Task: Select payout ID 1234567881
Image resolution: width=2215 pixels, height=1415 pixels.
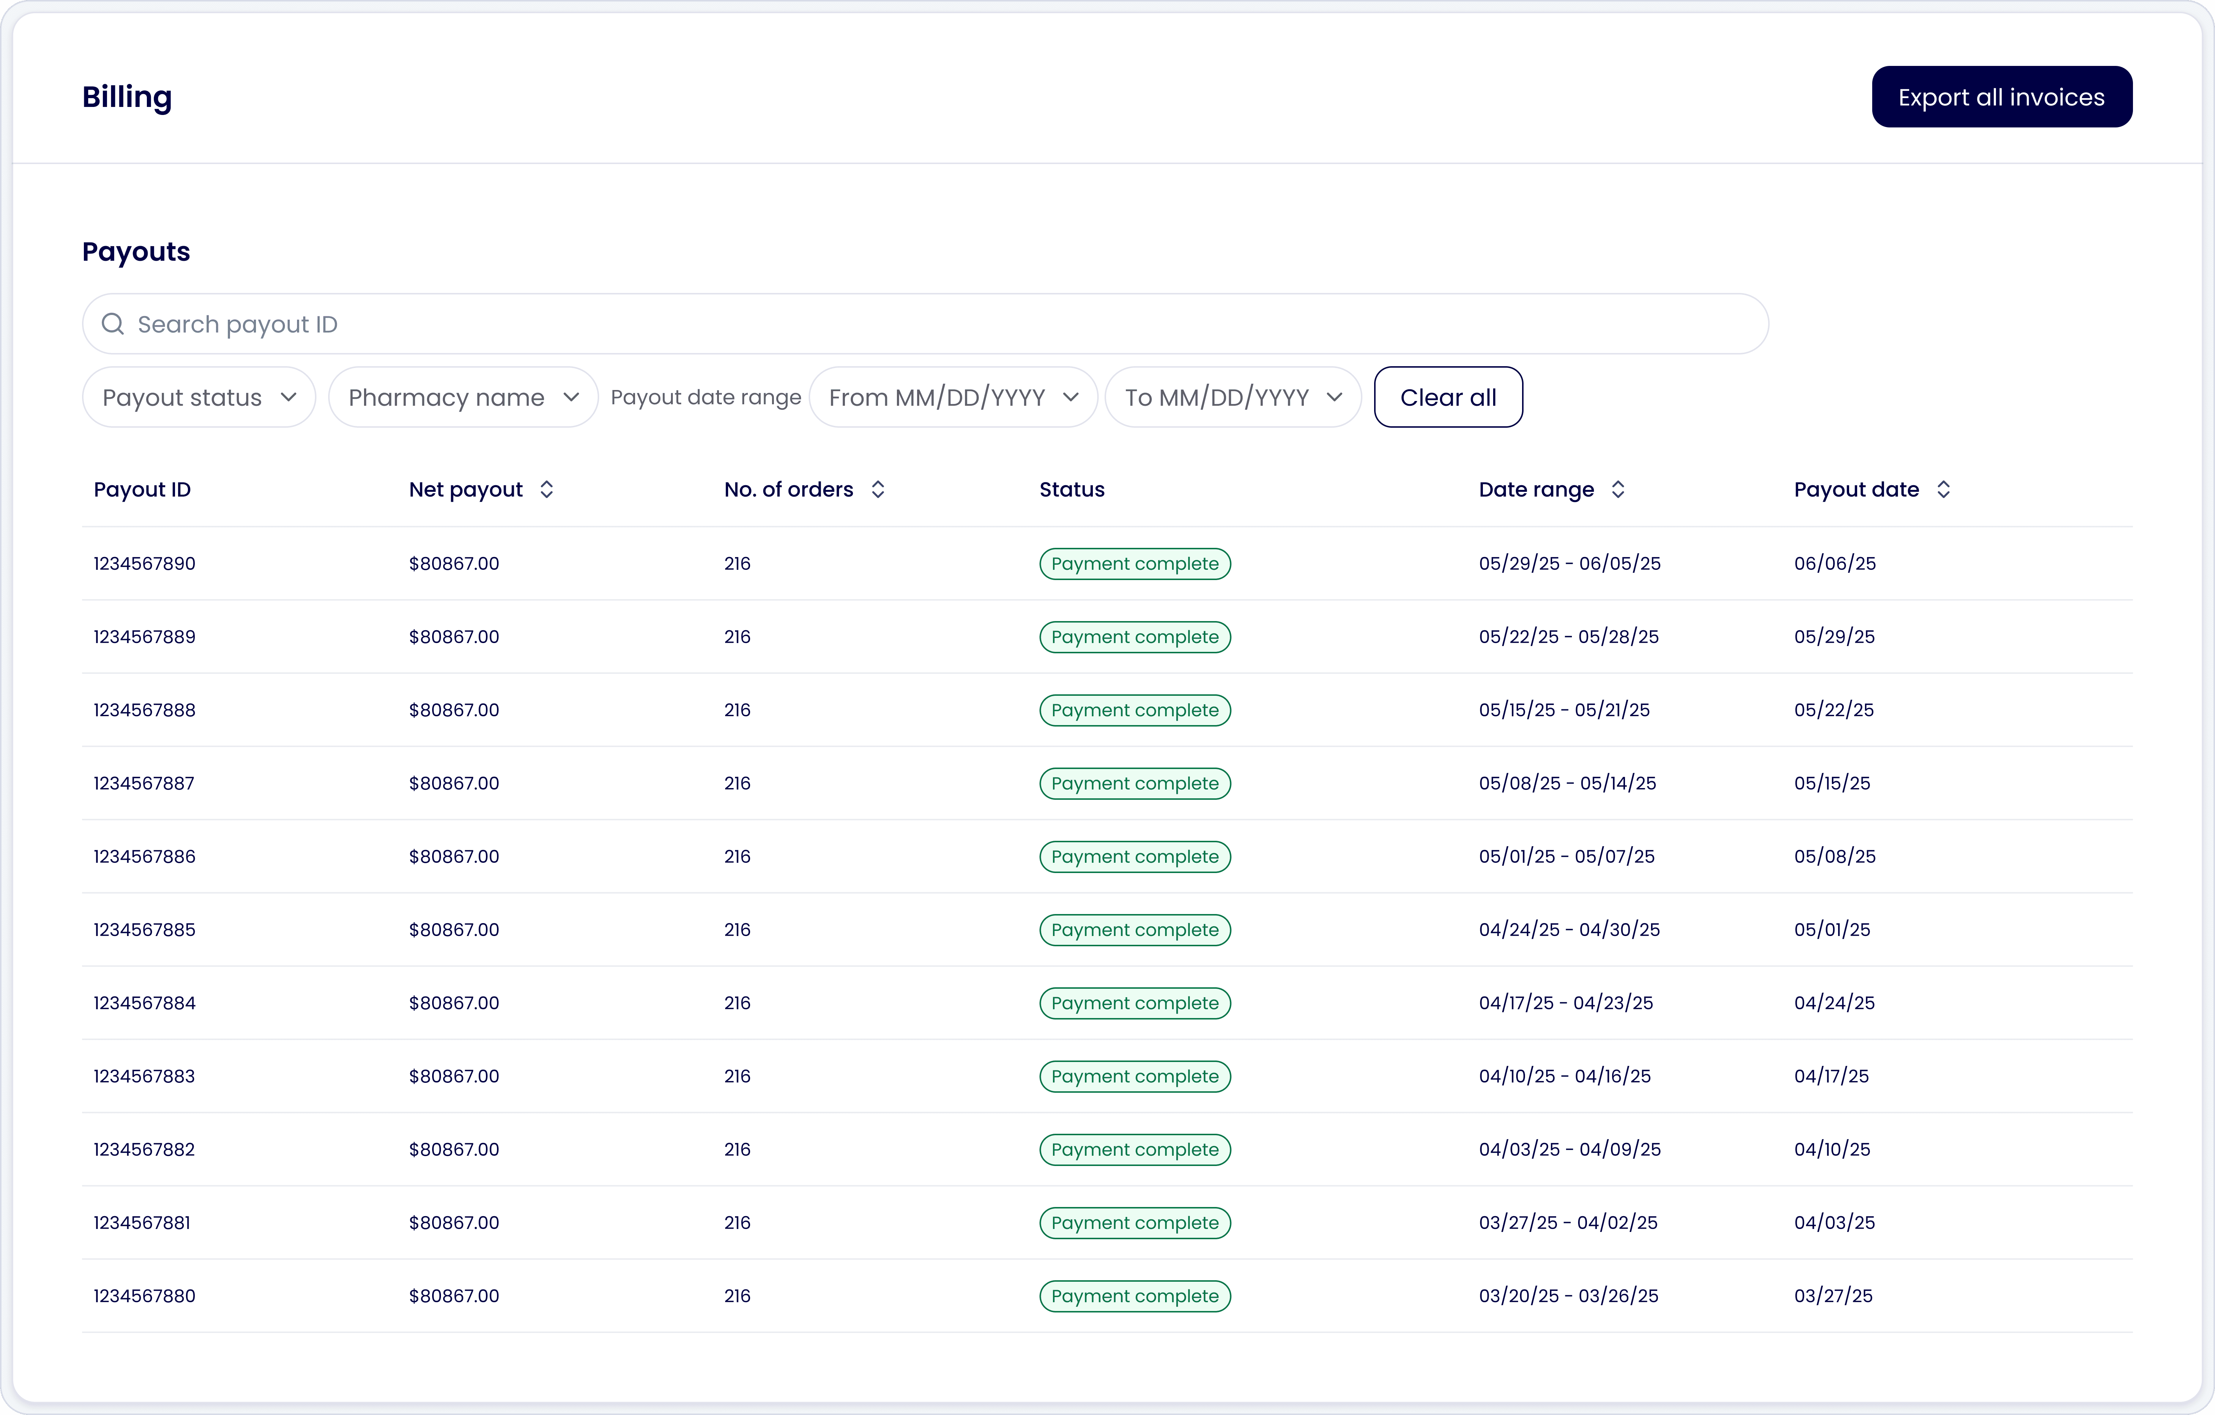Action: click(x=142, y=1223)
